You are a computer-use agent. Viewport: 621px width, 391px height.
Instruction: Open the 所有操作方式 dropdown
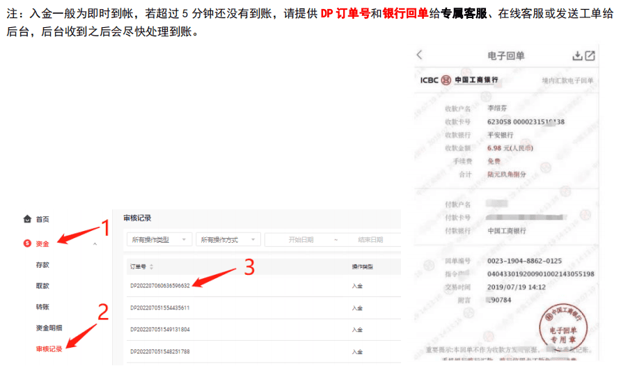228,239
